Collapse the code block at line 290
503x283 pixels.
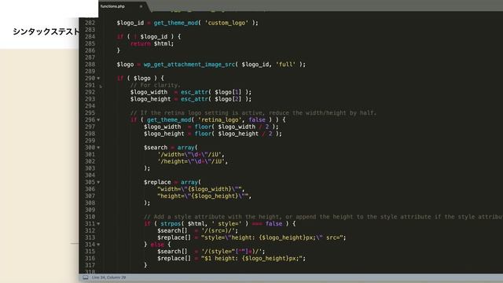(x=98, y=79)
